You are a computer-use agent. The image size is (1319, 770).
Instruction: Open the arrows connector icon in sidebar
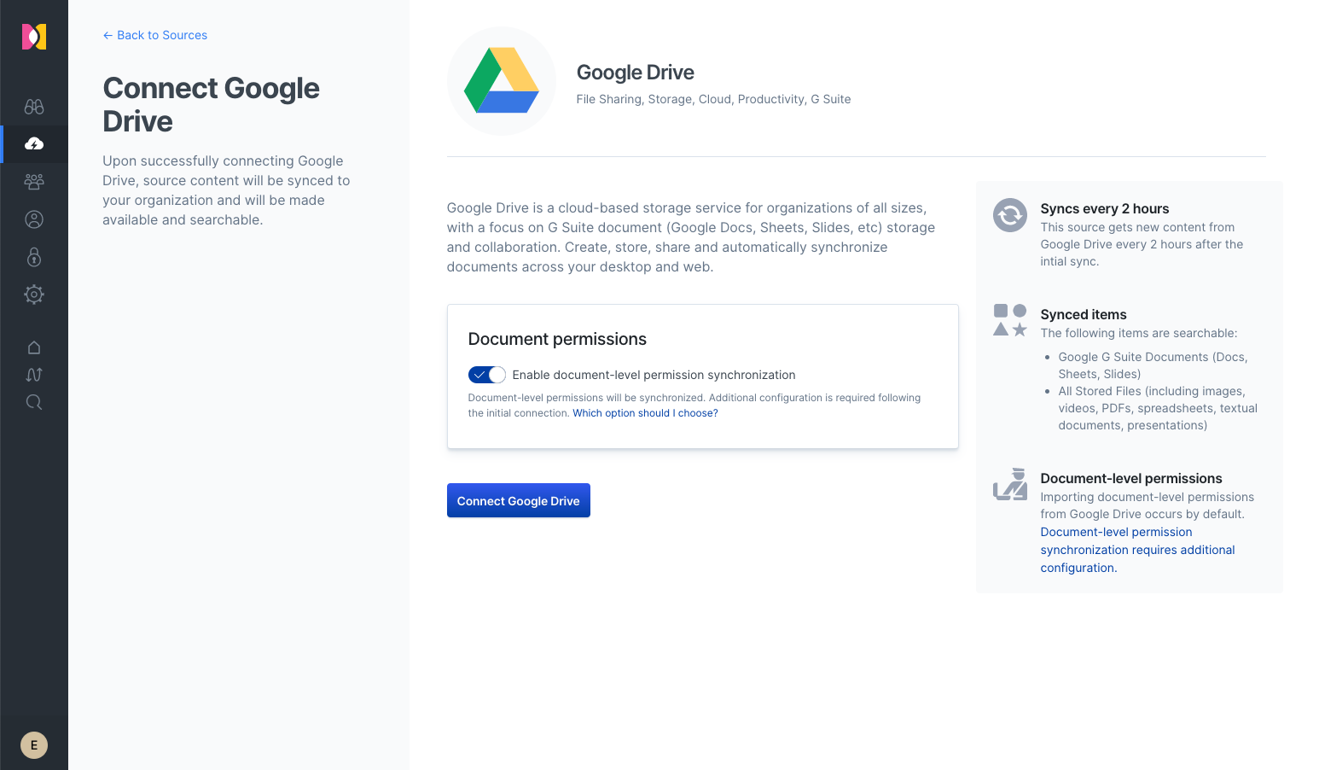tap(34, 375)
